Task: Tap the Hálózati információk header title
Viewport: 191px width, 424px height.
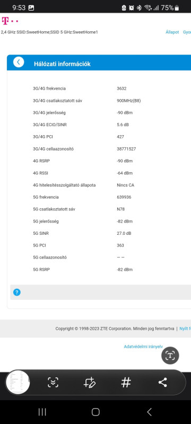Action: [62, 64]
